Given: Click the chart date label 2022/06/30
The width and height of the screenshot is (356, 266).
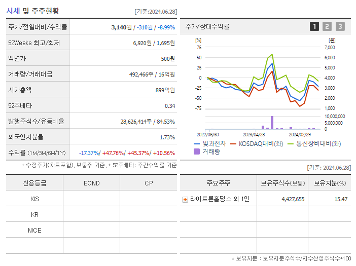Looking at the screenshot, I should [207, 135].
